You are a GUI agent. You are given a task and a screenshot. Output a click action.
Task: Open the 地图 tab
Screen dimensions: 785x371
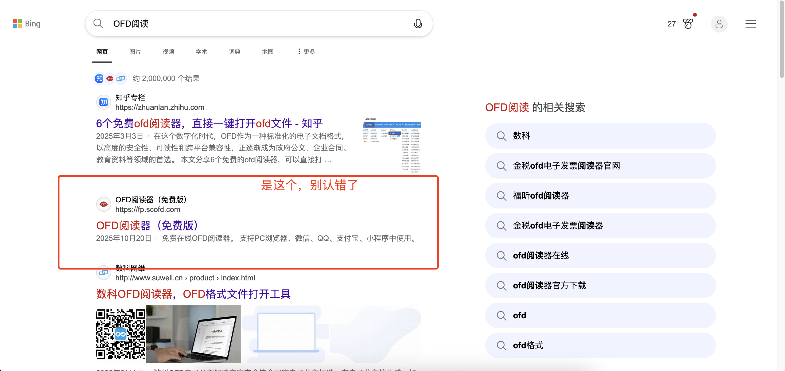tap(267, 51)
